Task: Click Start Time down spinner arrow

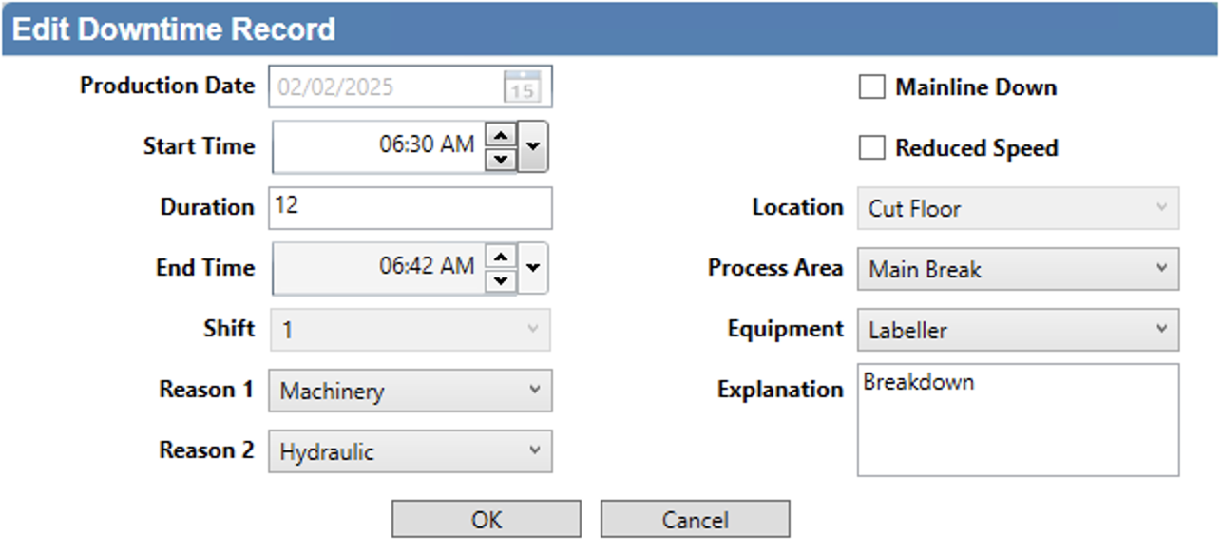Action: pyautogui.click(x=500, y=159)
